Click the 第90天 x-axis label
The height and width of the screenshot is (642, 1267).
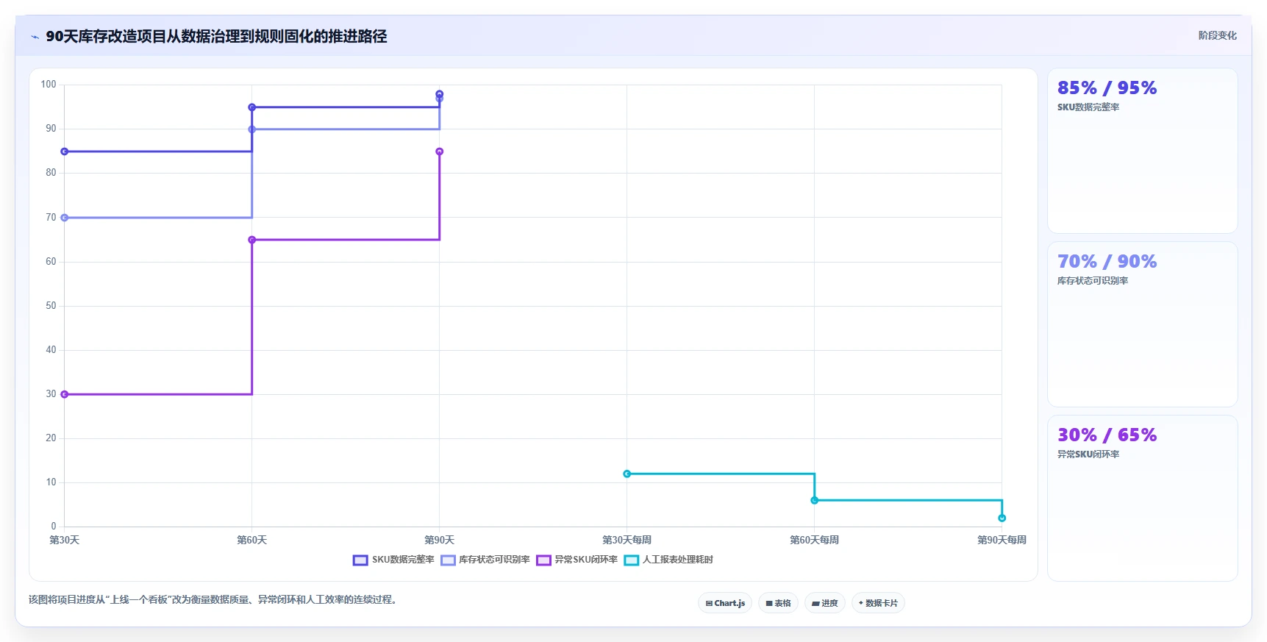(440, 540)
